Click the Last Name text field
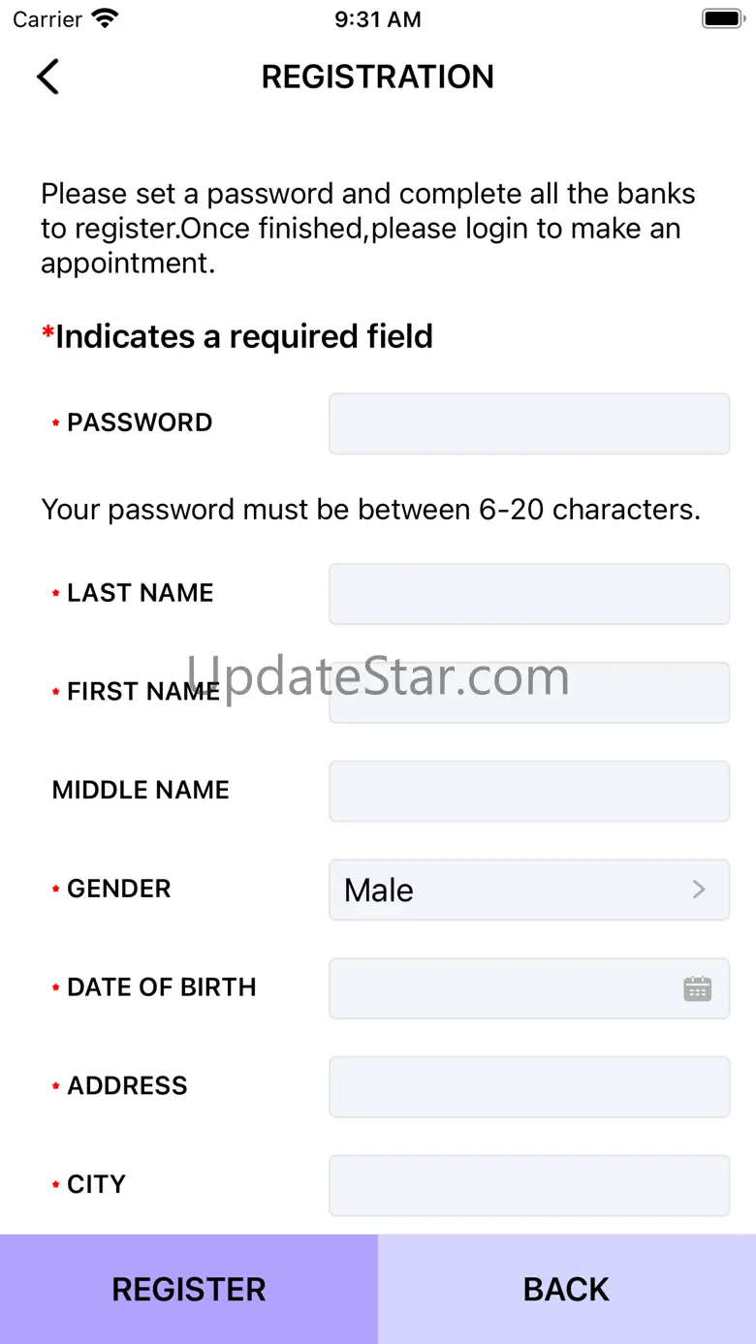This screenshot has width=756, height=1344. [x=528, y=594]
